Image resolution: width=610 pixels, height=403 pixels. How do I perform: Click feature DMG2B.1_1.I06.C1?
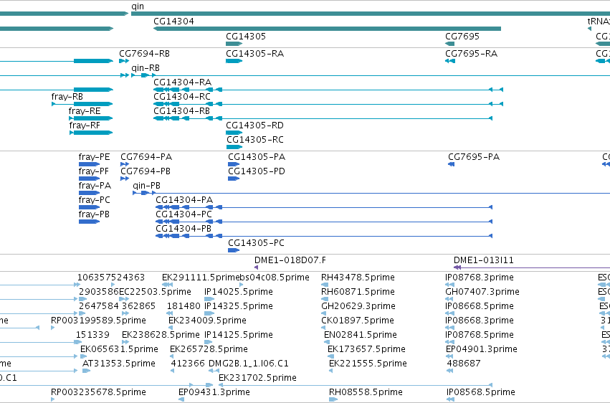click(x=249, y=364)
